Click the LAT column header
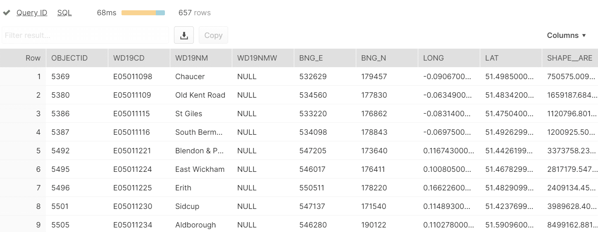The image size is (598, 232). click(x=511, y=58)
